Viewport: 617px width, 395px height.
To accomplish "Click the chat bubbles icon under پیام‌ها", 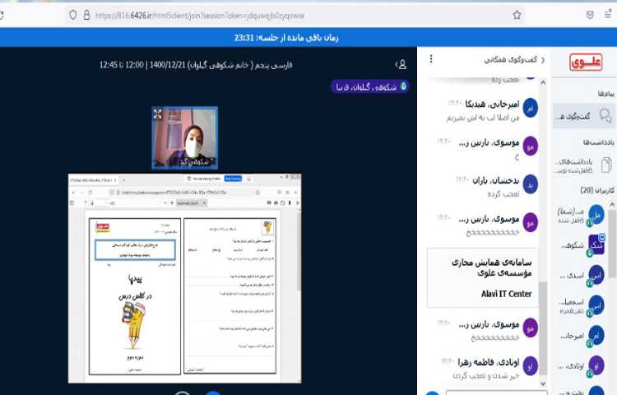I will (x=605, y=116).
